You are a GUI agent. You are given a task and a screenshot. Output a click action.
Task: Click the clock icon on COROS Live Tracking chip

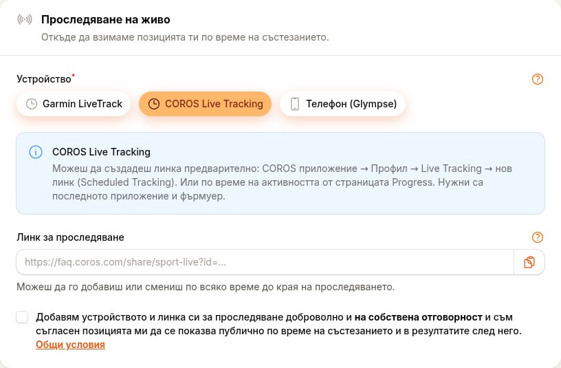click(154, 104)
